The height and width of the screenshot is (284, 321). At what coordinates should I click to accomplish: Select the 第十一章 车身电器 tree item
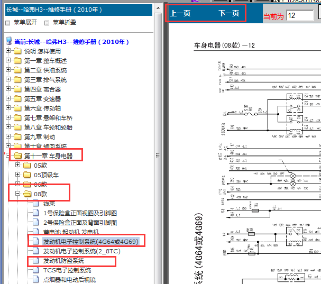coord(48,156)
